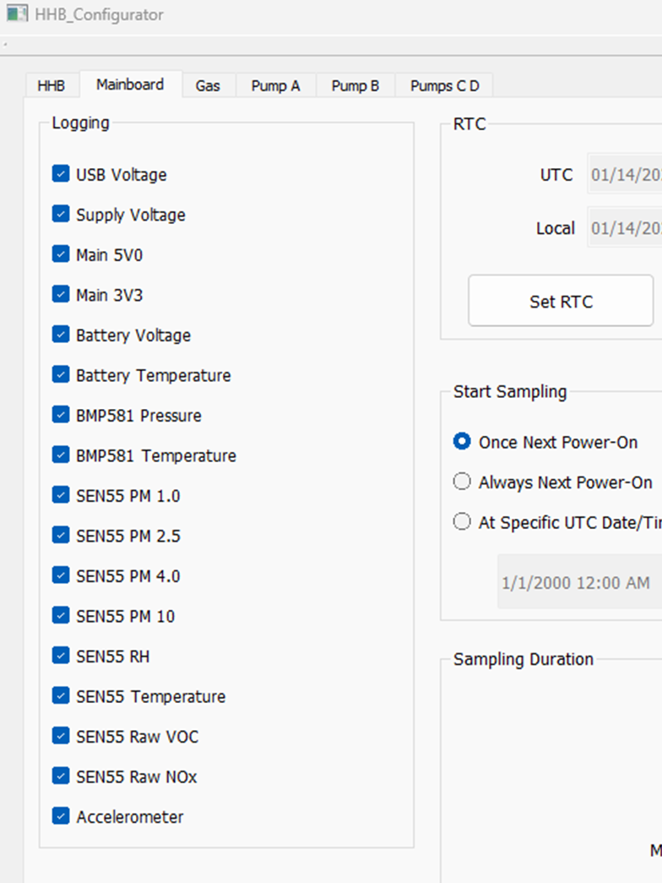Click the 1/1/2000 12:00 AM date field
The height and width of the screenshot is (883, 662).
point(578,582)
